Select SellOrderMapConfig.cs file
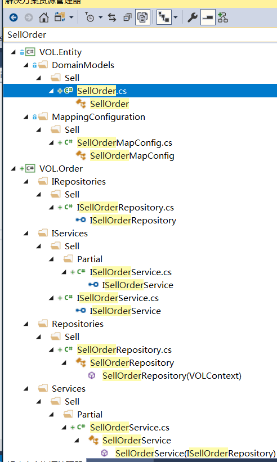This screenshot has height=462, width=277. click(124, 143)
